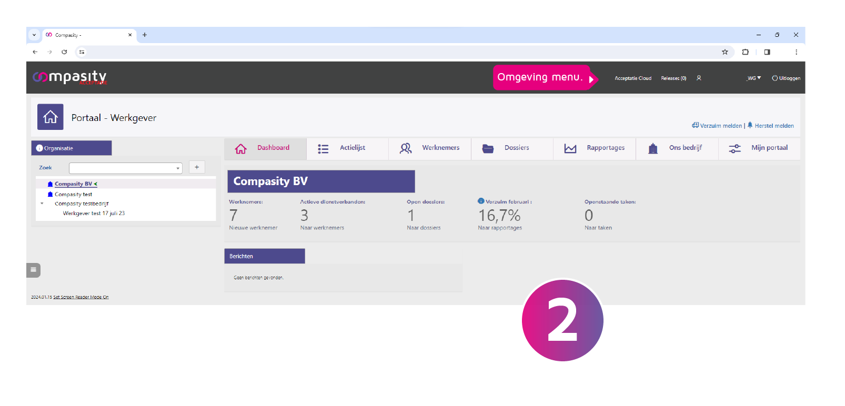Toggle the browser side panel icon
Image resolution: width=845 pixels, height=406 pixels.
coord(767,52)
